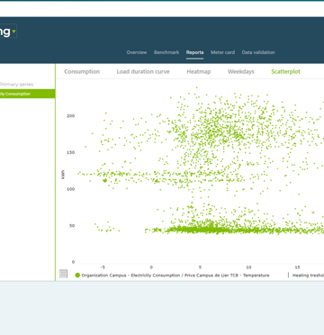This screenshot has width=324, height=335.
Task: Open the Meter card page
Action: tap(222, 52)
